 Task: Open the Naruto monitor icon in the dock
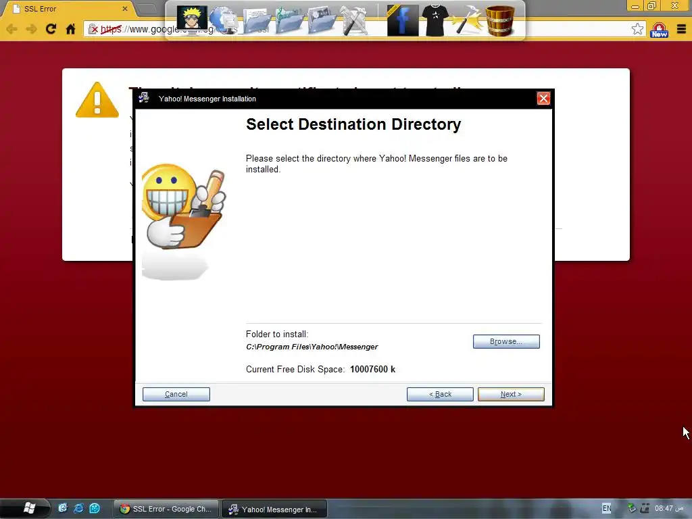192,18
